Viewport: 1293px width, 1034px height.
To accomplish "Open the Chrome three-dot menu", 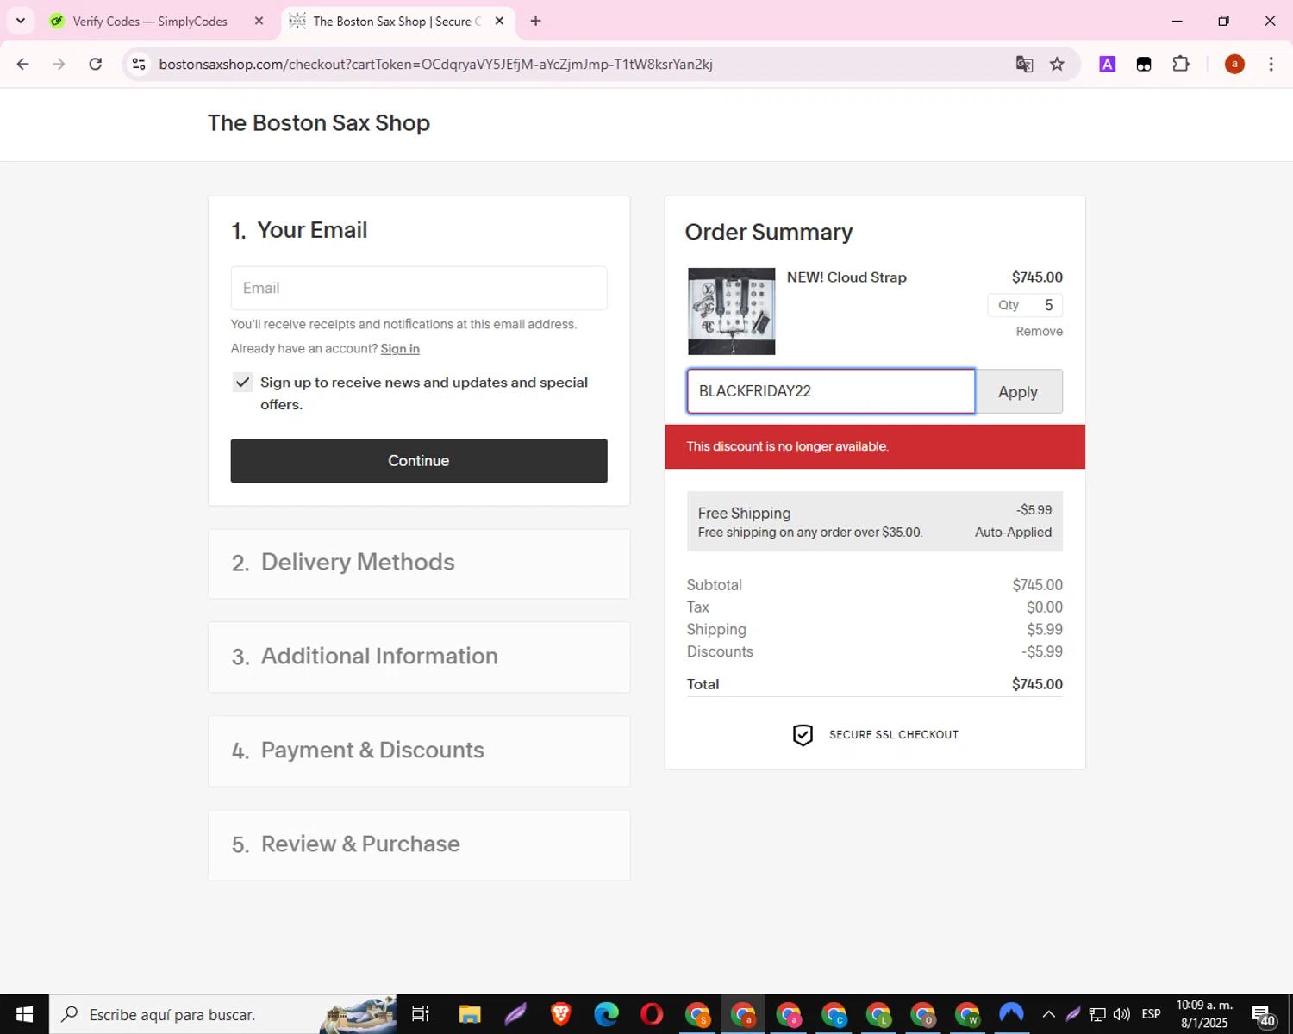I will tap(1271, 64).
